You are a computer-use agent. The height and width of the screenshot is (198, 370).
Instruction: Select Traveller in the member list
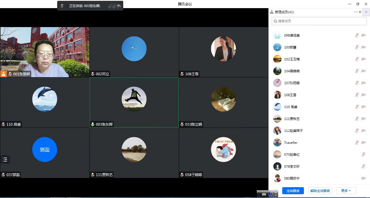tap(291, 142)
